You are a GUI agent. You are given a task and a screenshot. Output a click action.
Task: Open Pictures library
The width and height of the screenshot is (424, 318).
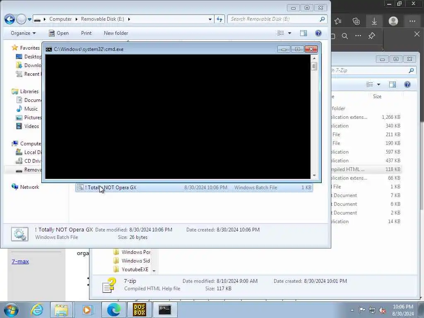(29, 117)
